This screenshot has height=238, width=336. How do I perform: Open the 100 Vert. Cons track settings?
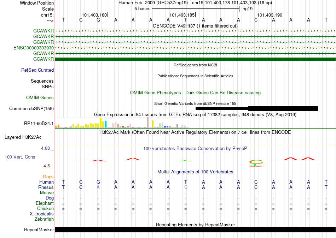[x=20, y=157]
